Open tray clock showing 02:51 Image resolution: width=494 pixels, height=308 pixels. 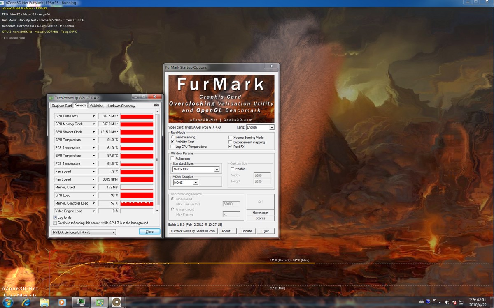478,302
